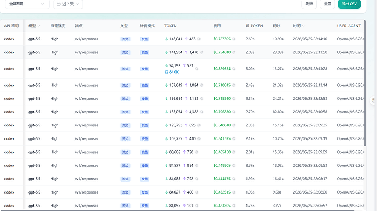Click the info icon beside $0.727895 cost
Image resolution: width=377 pixels, height=211 pixels.
[234, 39]
